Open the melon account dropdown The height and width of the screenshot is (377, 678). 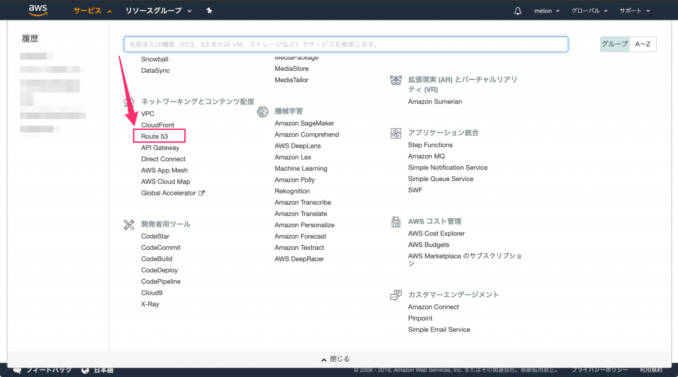(546, 11)
